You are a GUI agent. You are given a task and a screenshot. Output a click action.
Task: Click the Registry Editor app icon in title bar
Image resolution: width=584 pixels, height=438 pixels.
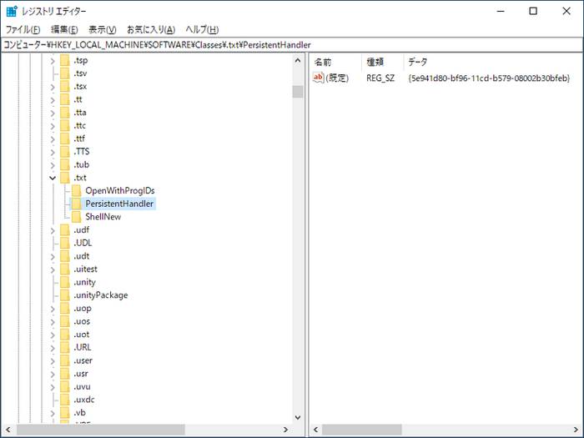[x=12, y=11]
